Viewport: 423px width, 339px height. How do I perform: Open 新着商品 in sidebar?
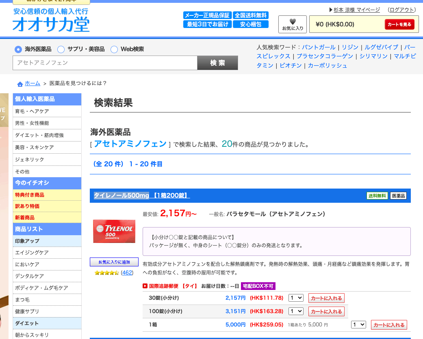[47, 218]
